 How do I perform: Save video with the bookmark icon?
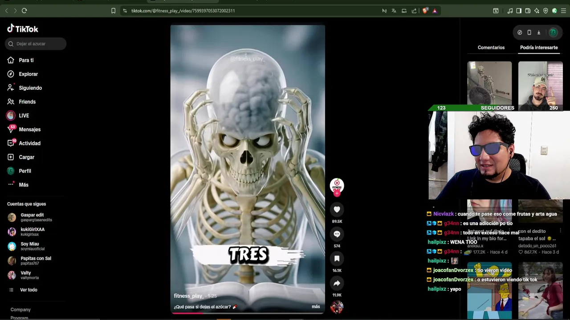337,259
